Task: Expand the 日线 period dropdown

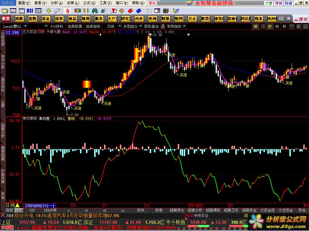Action: pyautogui.click(x=119, y=26)
